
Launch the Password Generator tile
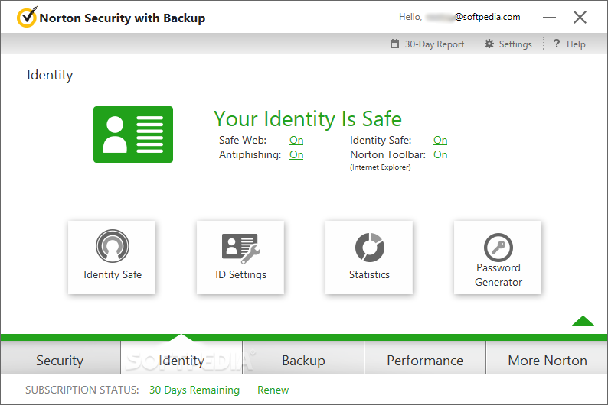coord(498,258)
